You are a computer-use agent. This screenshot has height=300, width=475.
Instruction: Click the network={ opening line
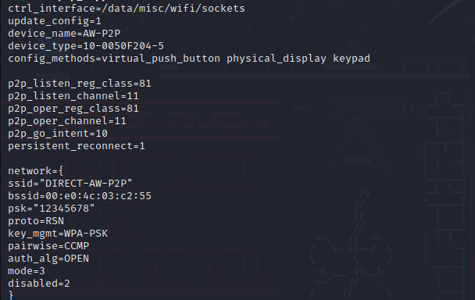tap(36, 171)
